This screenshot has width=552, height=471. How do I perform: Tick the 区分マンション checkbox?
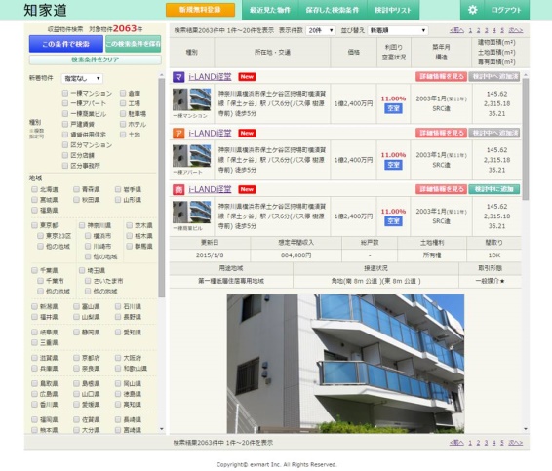[65, 145]
